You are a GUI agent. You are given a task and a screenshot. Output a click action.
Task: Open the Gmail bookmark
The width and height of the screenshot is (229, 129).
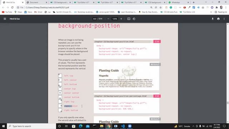38,12
